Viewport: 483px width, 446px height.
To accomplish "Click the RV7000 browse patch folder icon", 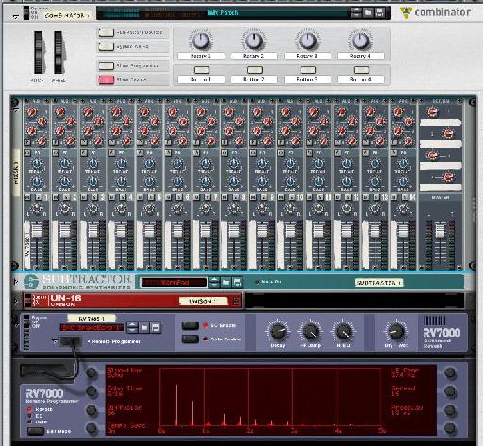I will coord(143,328).
